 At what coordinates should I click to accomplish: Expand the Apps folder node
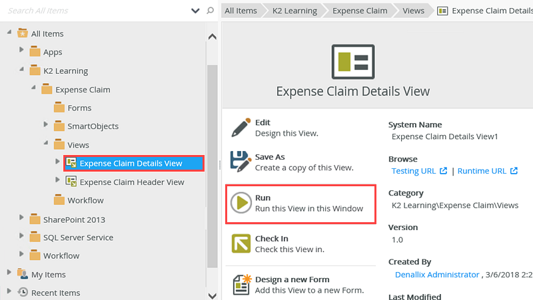(21, 51)
